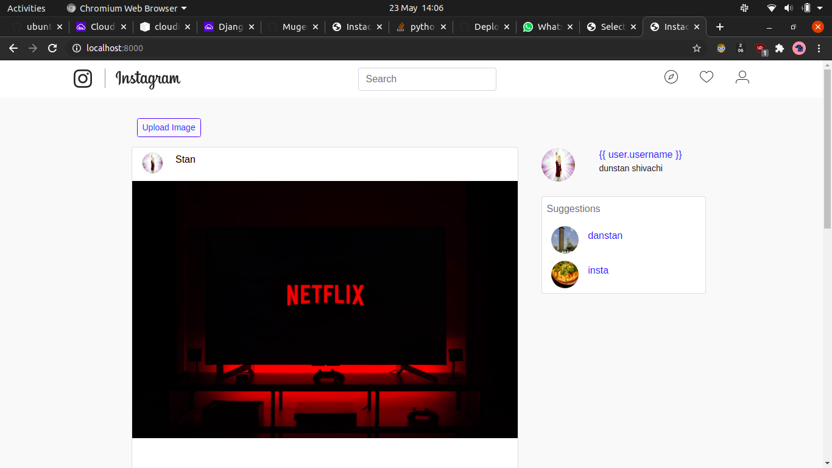Viewport: 832px width, 468px height.
Task: Close the 'pytho' tab
Action: pyautogui.click(x=443, y=27)
